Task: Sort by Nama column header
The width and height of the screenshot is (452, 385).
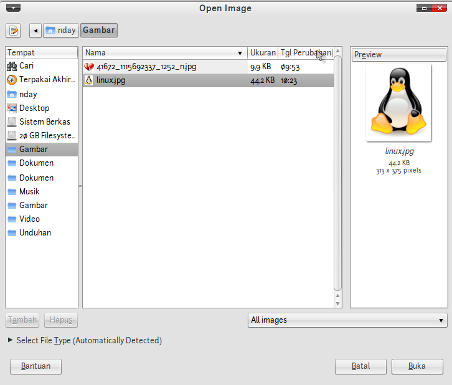Action: [164, 53]
